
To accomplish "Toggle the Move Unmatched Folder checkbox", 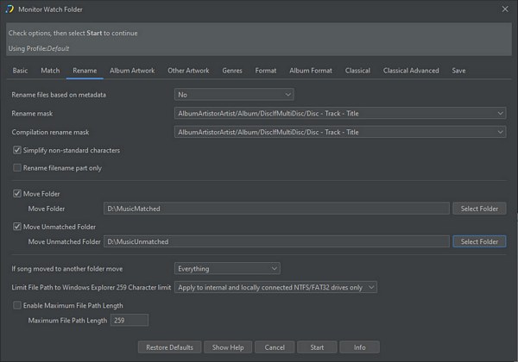I will 17,227.
